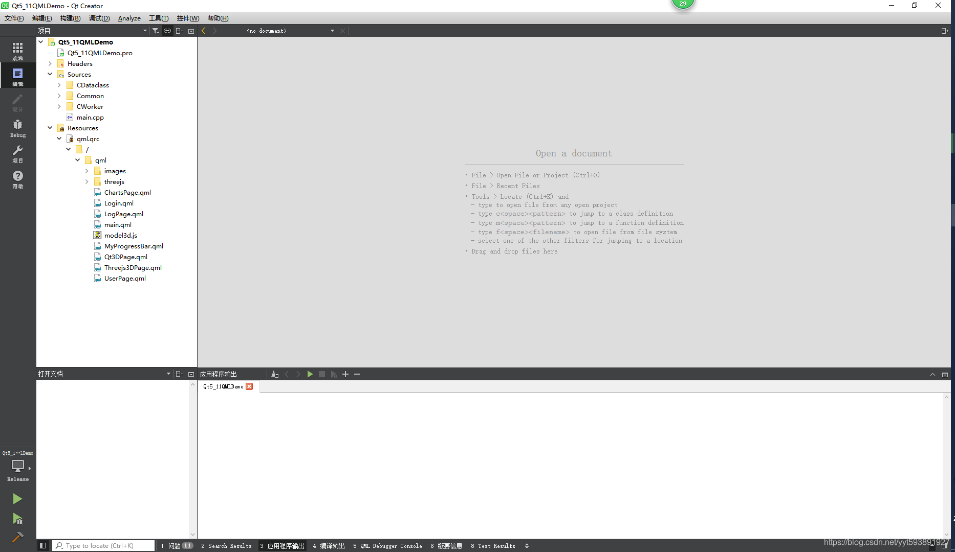Open the Help mode
955x552 pixels.
coord(17,178)
